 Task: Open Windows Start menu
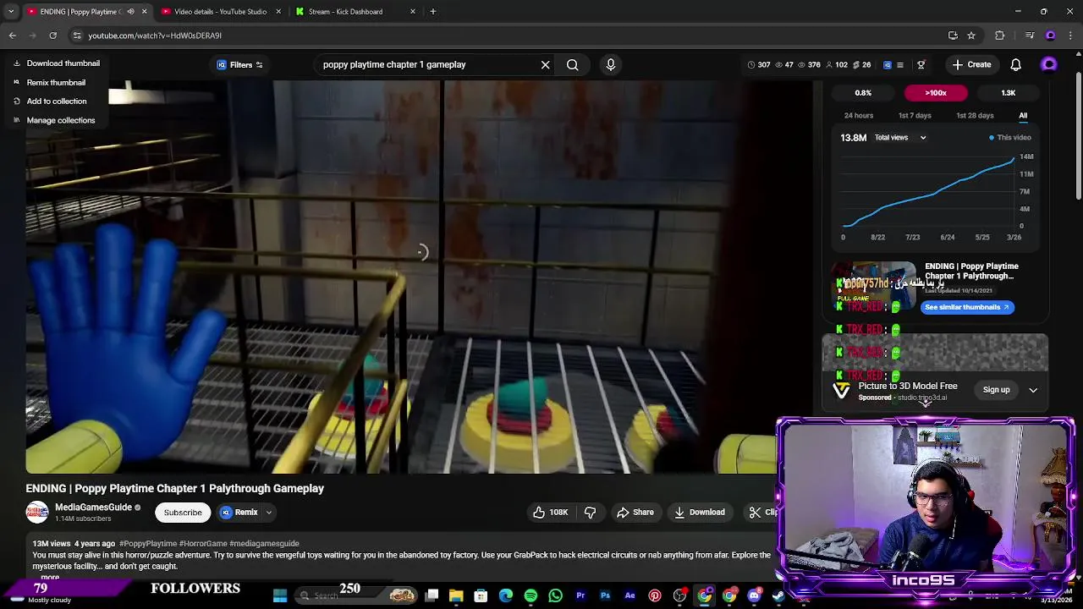click(280, 595)
